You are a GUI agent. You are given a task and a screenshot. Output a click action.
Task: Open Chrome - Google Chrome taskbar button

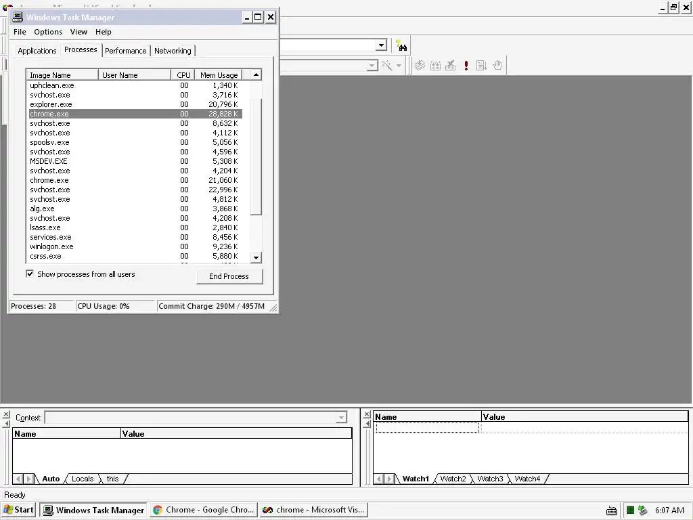tap(204, 511)
